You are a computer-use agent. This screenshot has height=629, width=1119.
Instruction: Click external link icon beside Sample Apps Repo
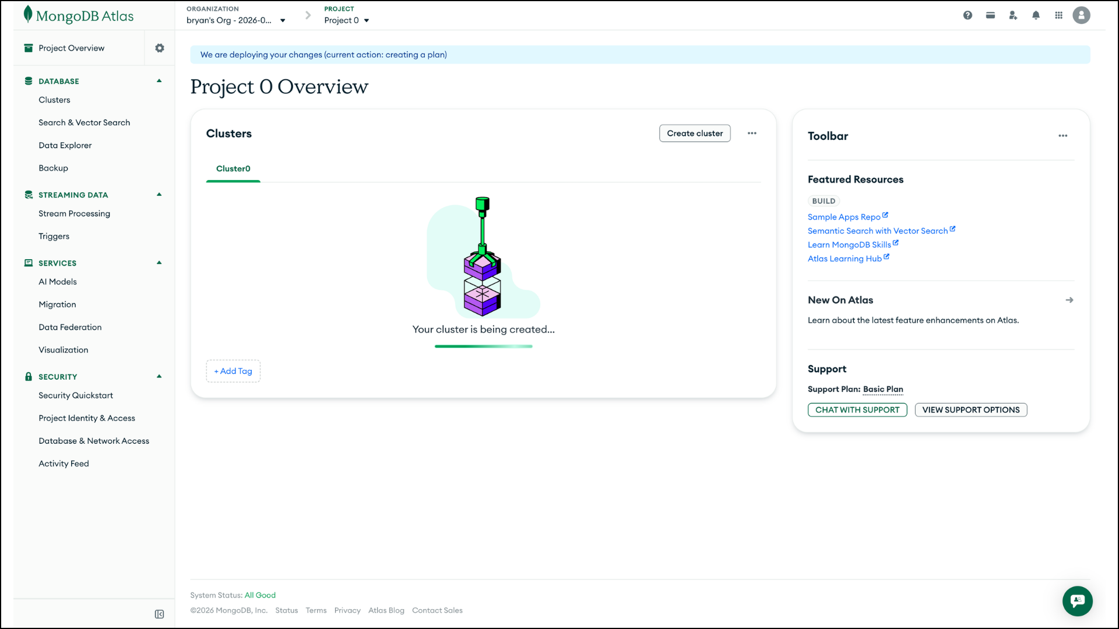point(885,215)
